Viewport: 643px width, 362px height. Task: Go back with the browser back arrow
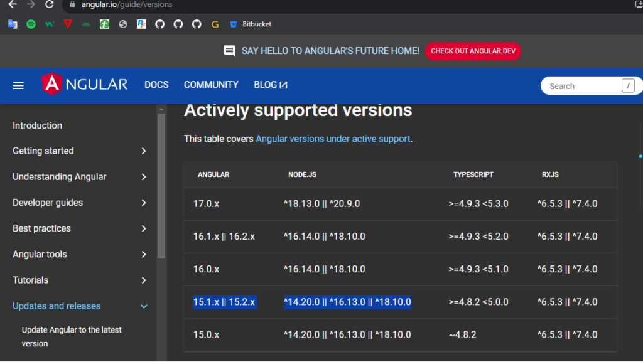tap(13, 4)
